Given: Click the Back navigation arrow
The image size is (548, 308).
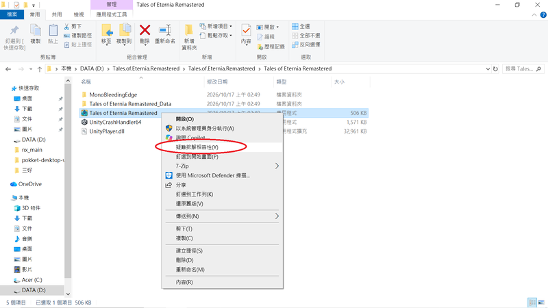Looking at the screenshot, I should point(8,69).
